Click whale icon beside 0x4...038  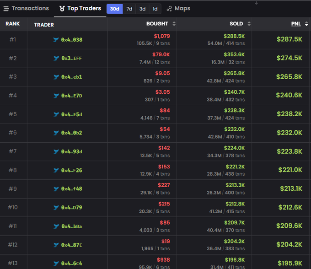(56, 40)
